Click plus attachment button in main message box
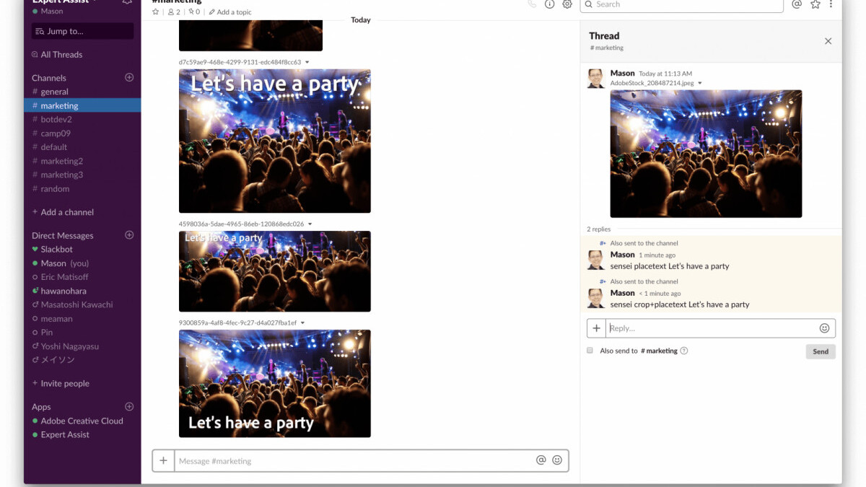This screenshot has width=866, height=487. coord(163,460)
